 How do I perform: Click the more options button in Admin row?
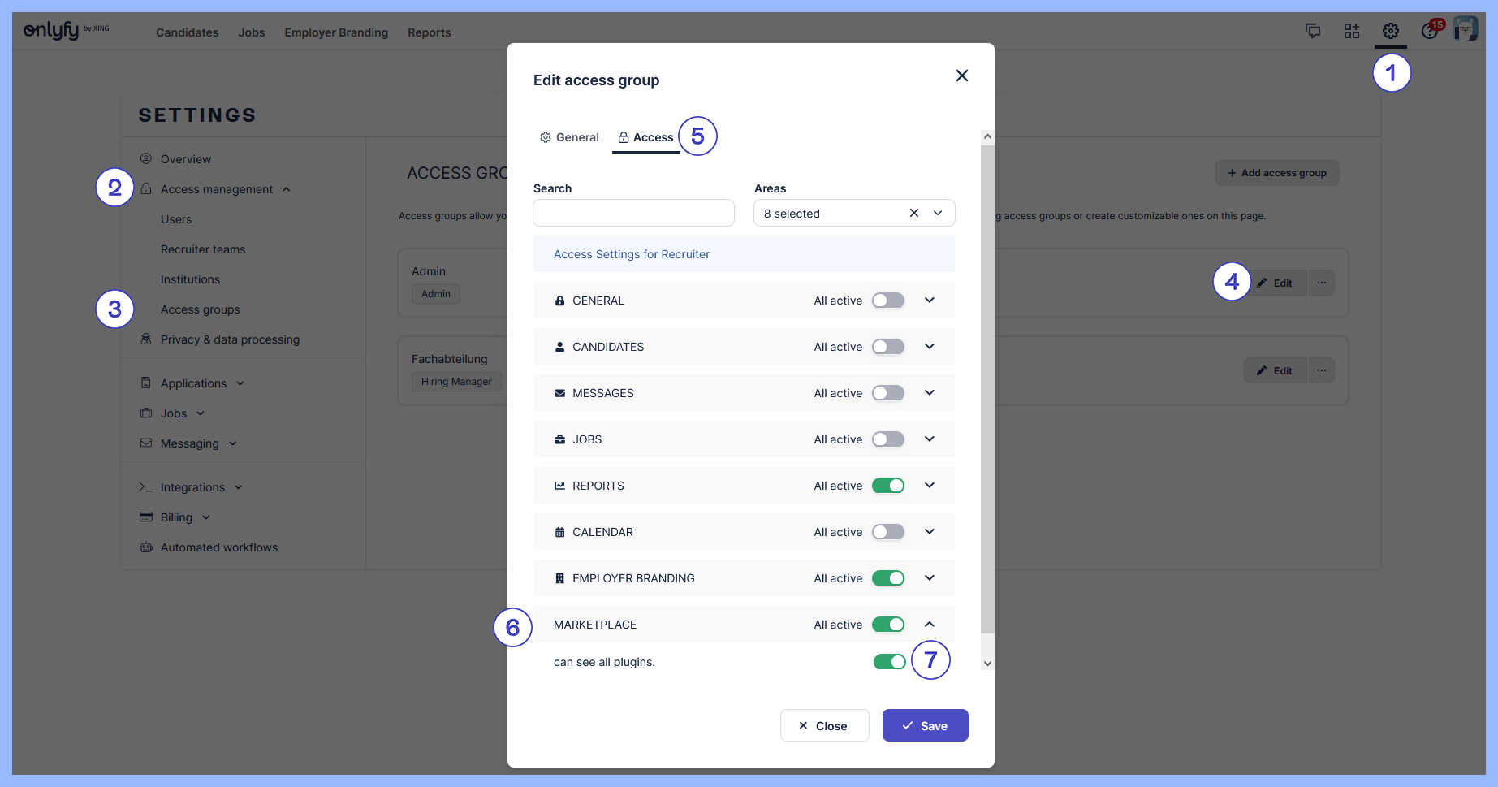click(1321, 283)
